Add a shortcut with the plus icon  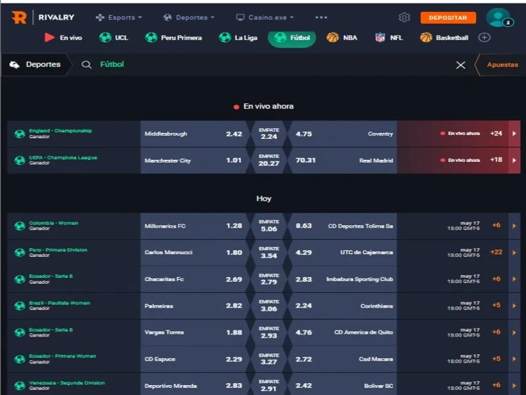click(484, 38)
